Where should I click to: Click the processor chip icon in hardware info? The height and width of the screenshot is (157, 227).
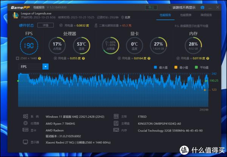click(x=25, y=123)
